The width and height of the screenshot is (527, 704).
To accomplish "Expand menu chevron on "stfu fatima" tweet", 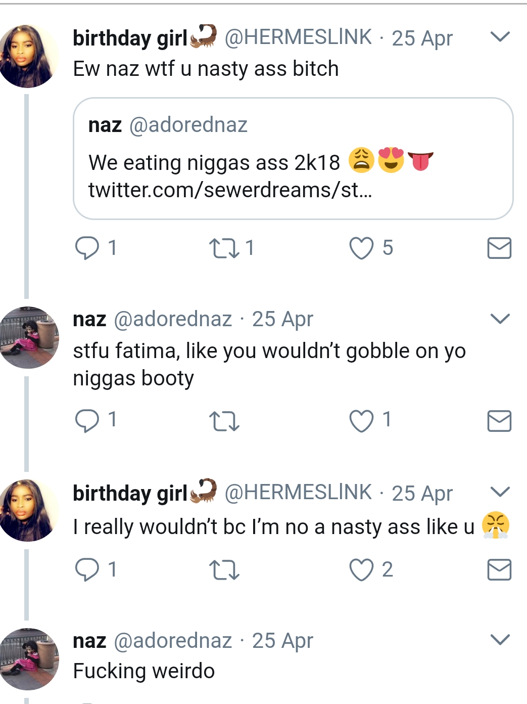I will 500,319.
